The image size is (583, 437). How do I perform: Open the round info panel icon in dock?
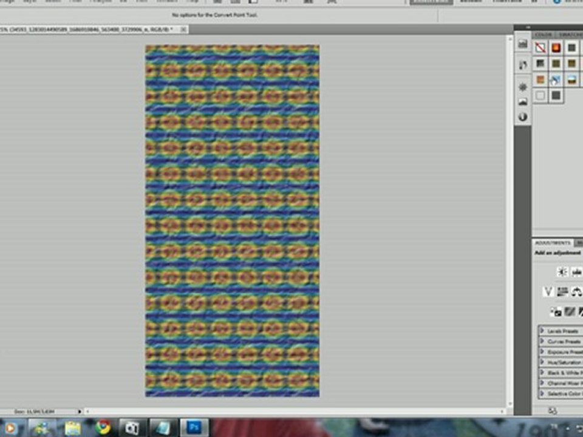pos(523,117)
